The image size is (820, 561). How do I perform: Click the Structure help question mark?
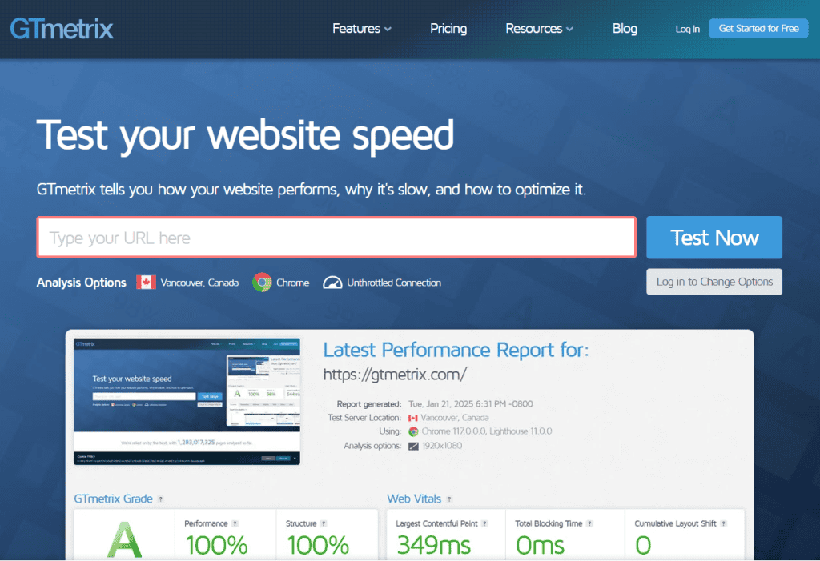(x=324, y=524)
